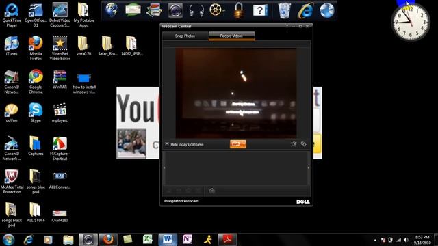Open McAfee Total Protection shortcut

coord(12,181)
